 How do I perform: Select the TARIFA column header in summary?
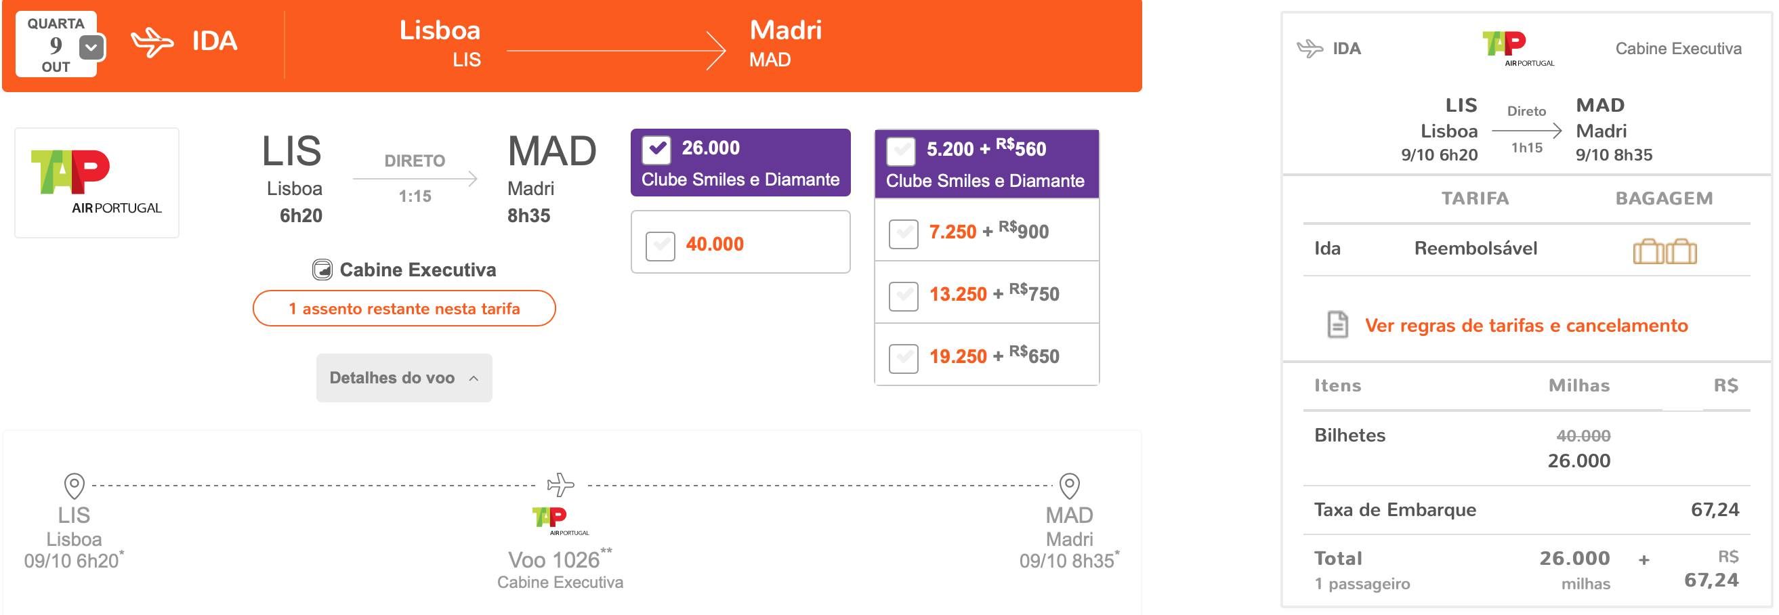[x=1474, y=198]
